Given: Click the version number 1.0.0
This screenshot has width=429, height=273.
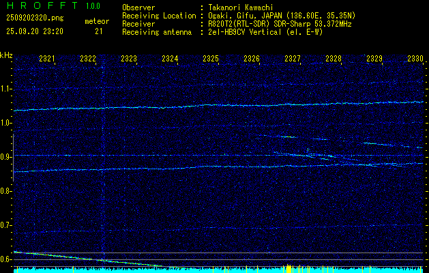Looking at the screenshot, I should click(93, 6).
